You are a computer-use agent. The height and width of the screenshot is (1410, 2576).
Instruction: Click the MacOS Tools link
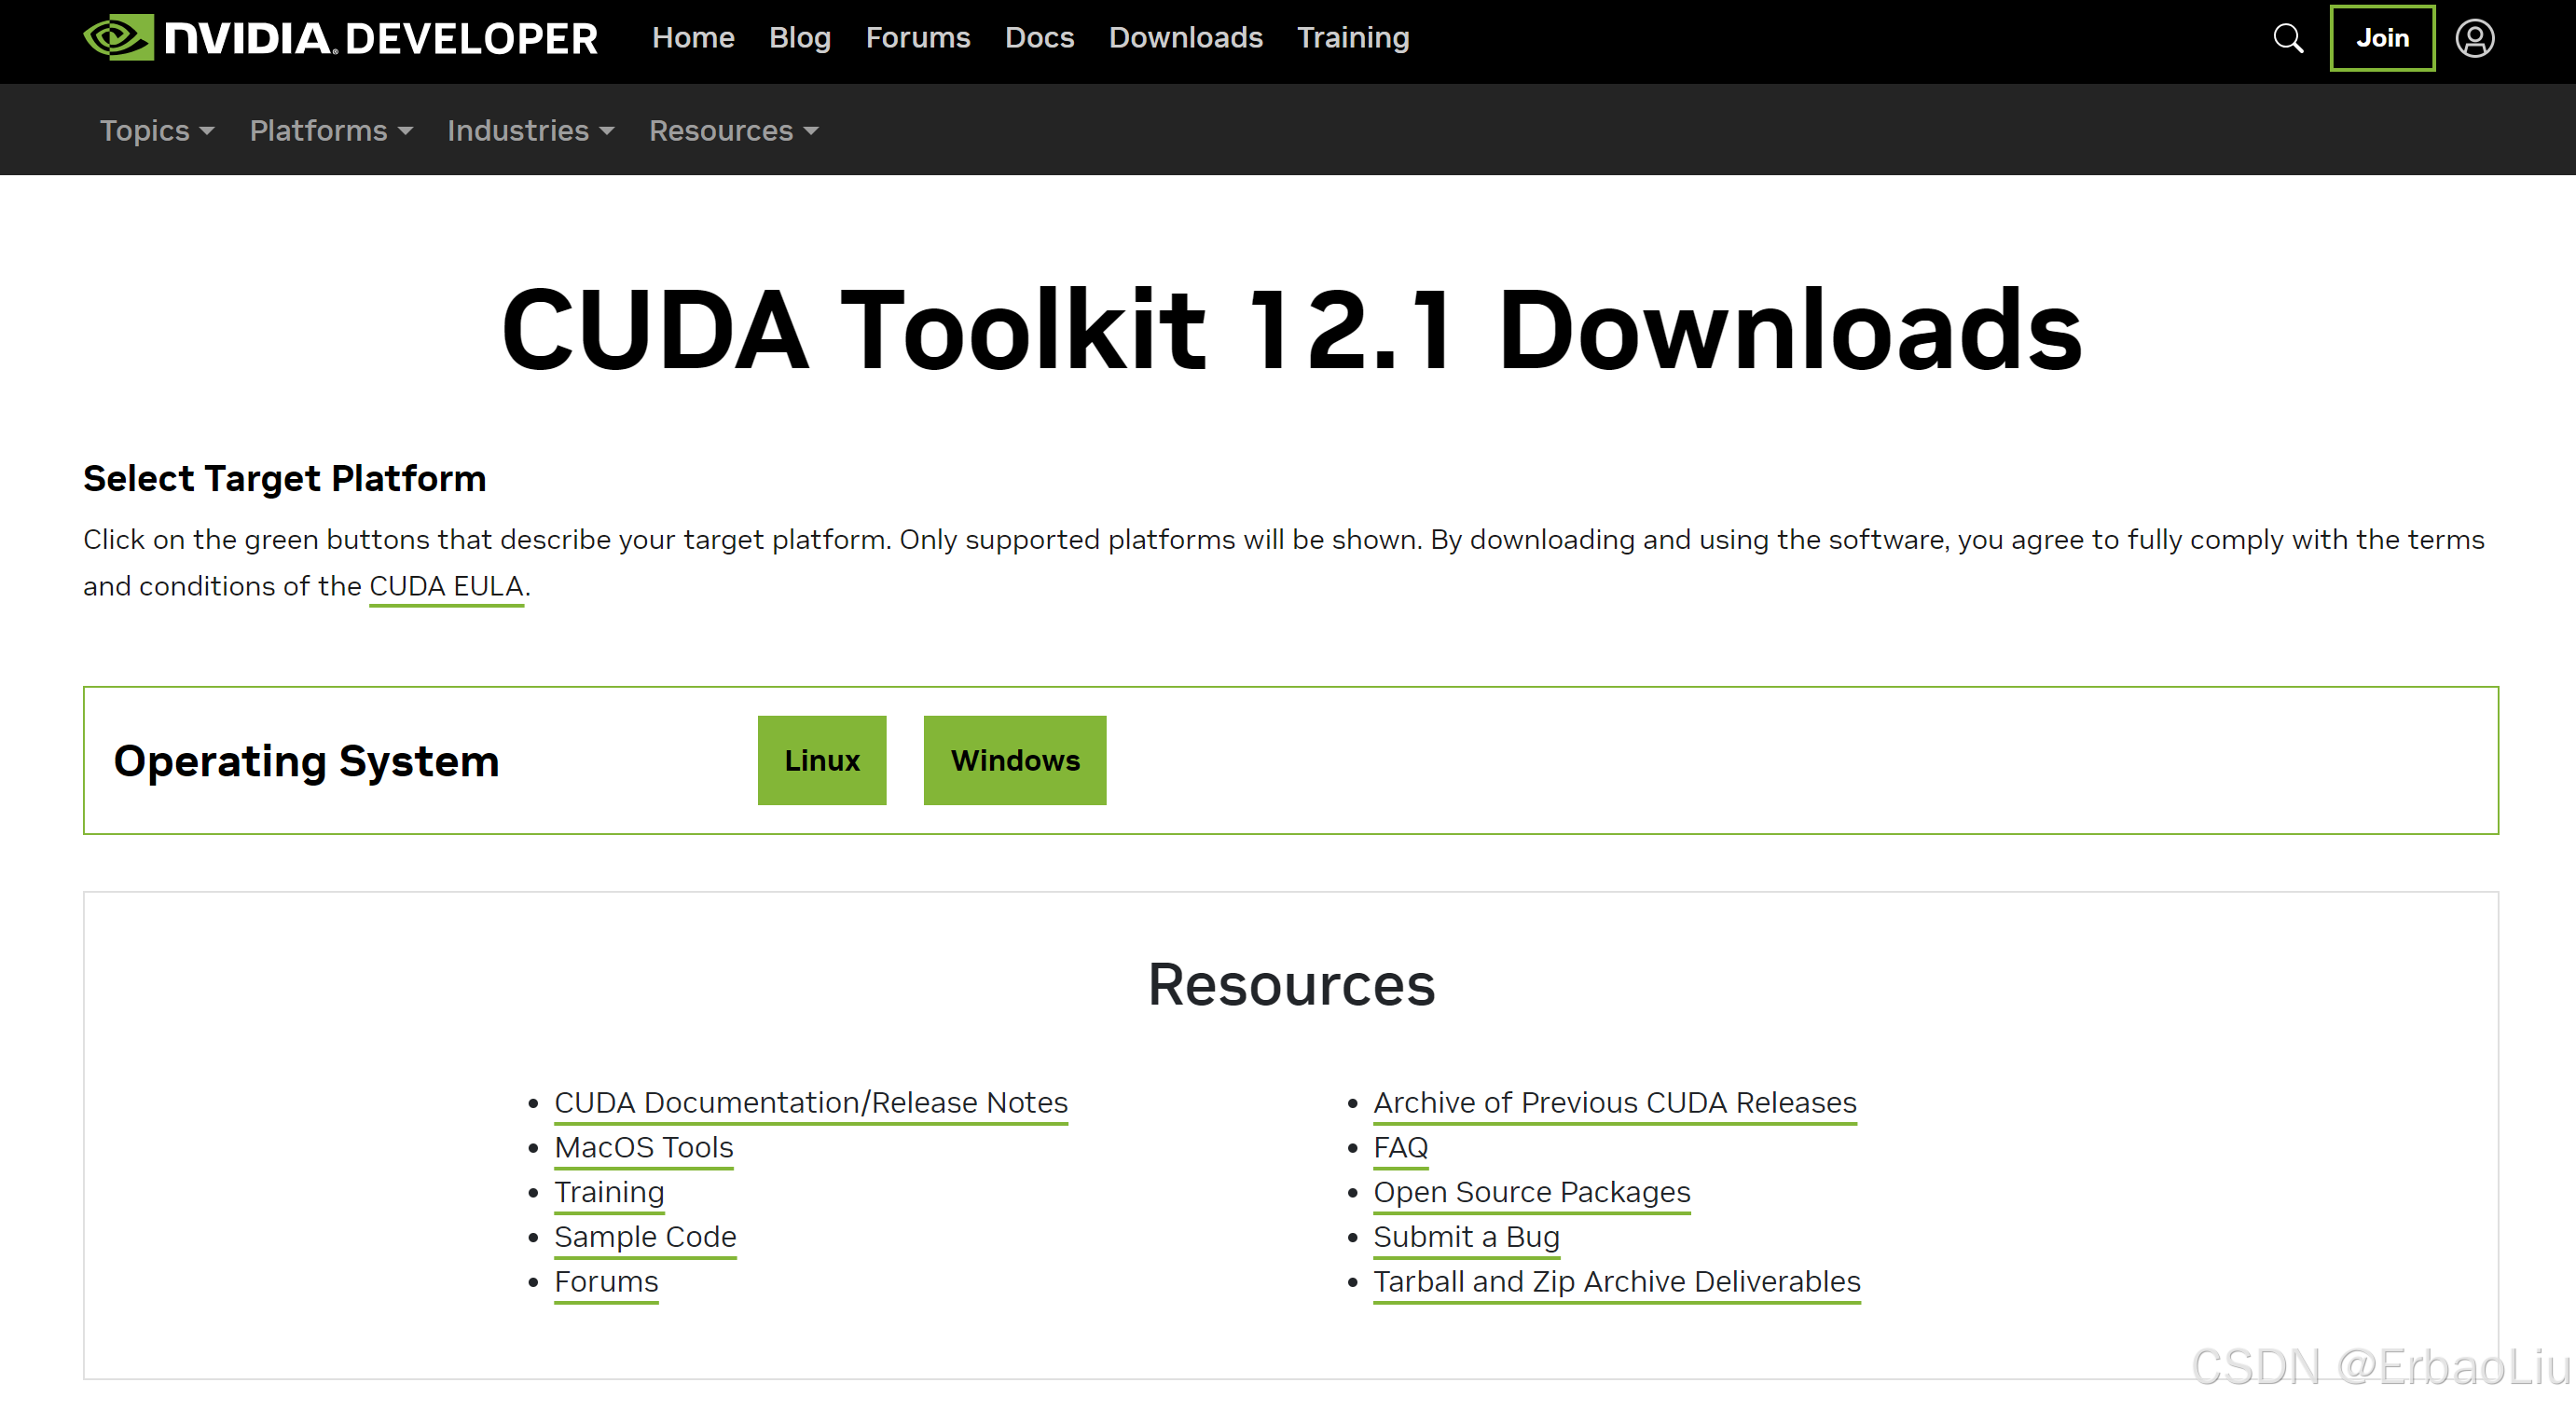[643, 1147]
